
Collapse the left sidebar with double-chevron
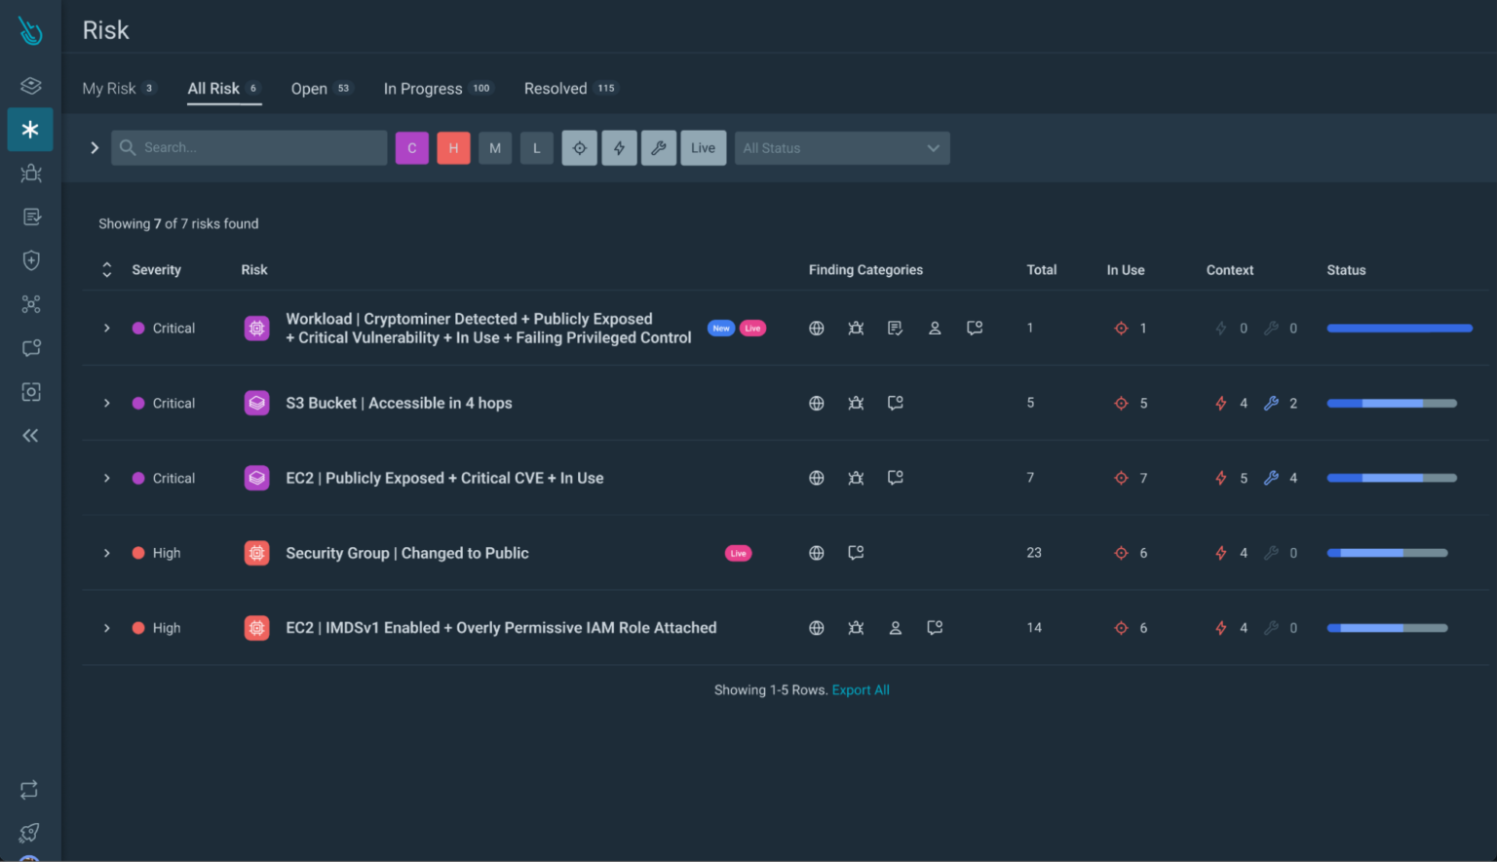tap(30, 435)
